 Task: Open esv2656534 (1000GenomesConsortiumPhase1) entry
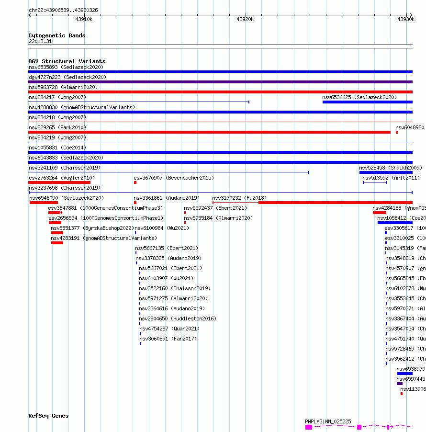click(106, 218)
